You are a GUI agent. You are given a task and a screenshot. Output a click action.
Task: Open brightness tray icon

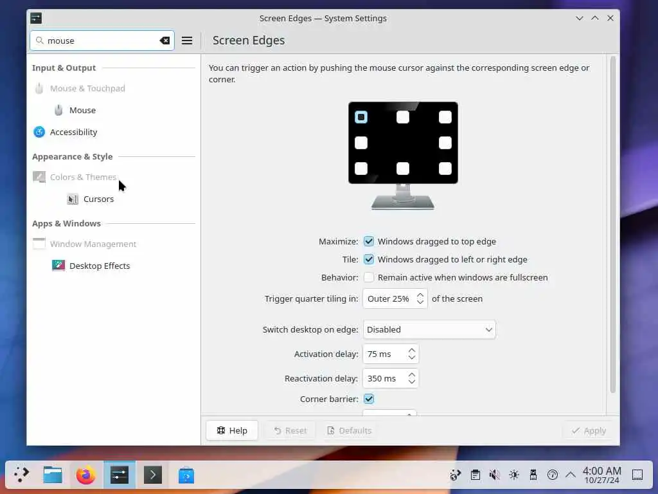pos(514,475)
